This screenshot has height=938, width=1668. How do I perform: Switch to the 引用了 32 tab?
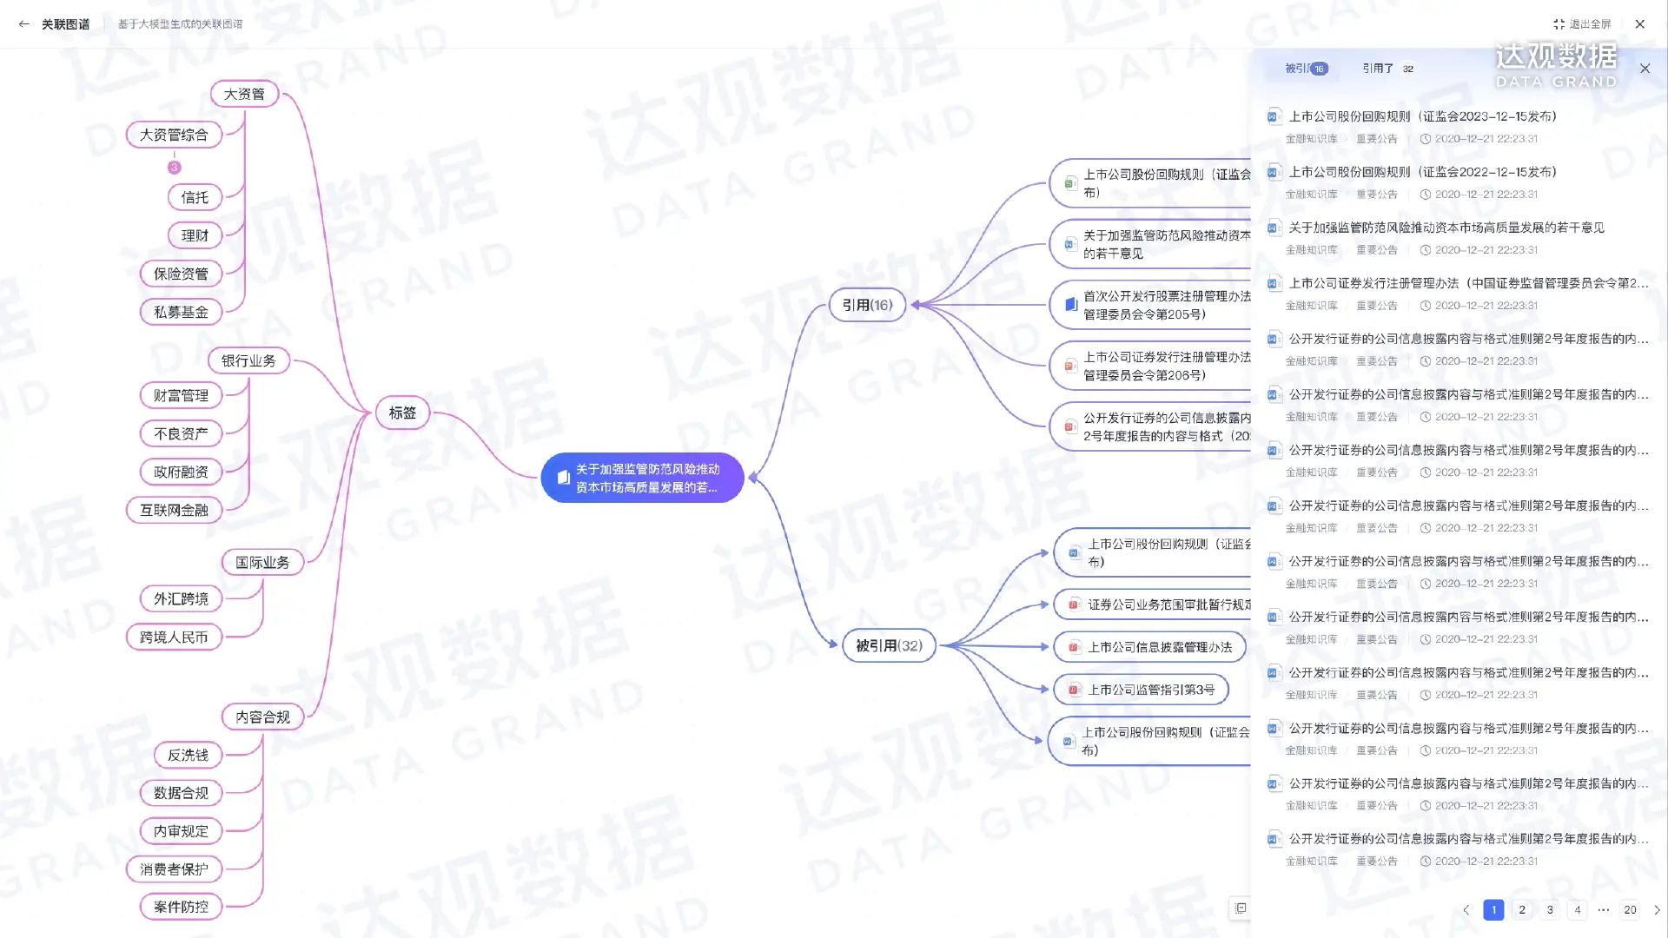[x=1387, y=69]
